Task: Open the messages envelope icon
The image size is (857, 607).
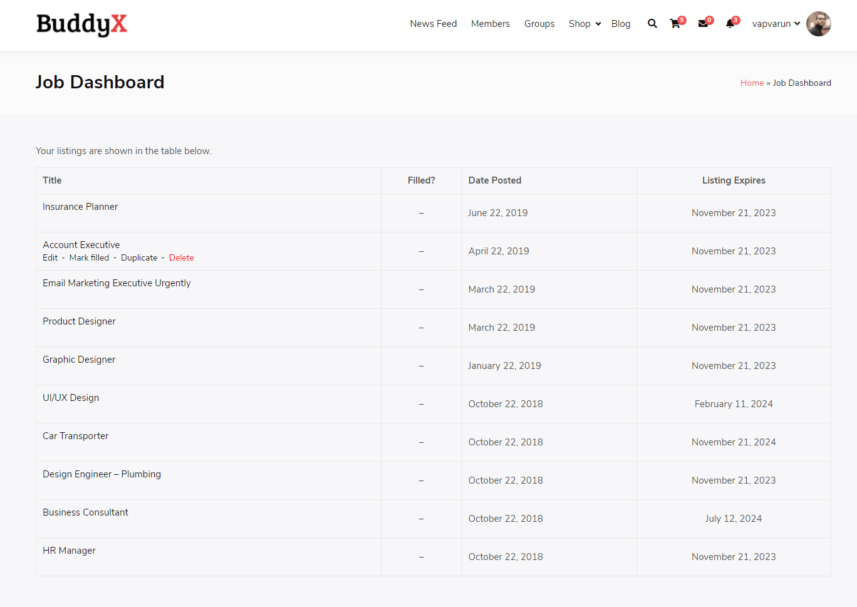Action: click(703, 24)
